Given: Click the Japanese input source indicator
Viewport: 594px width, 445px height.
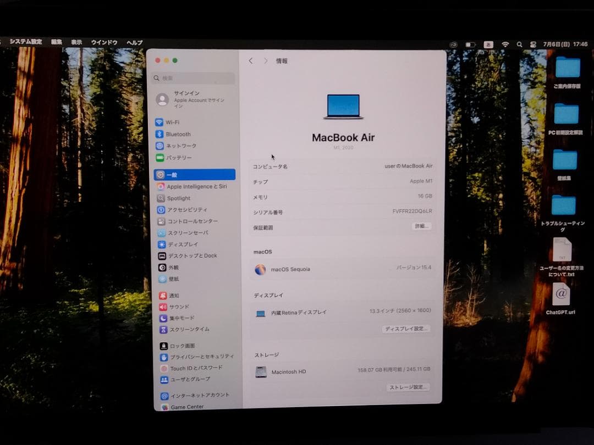Looking at the screenshot, I should (x=488, y=44).
